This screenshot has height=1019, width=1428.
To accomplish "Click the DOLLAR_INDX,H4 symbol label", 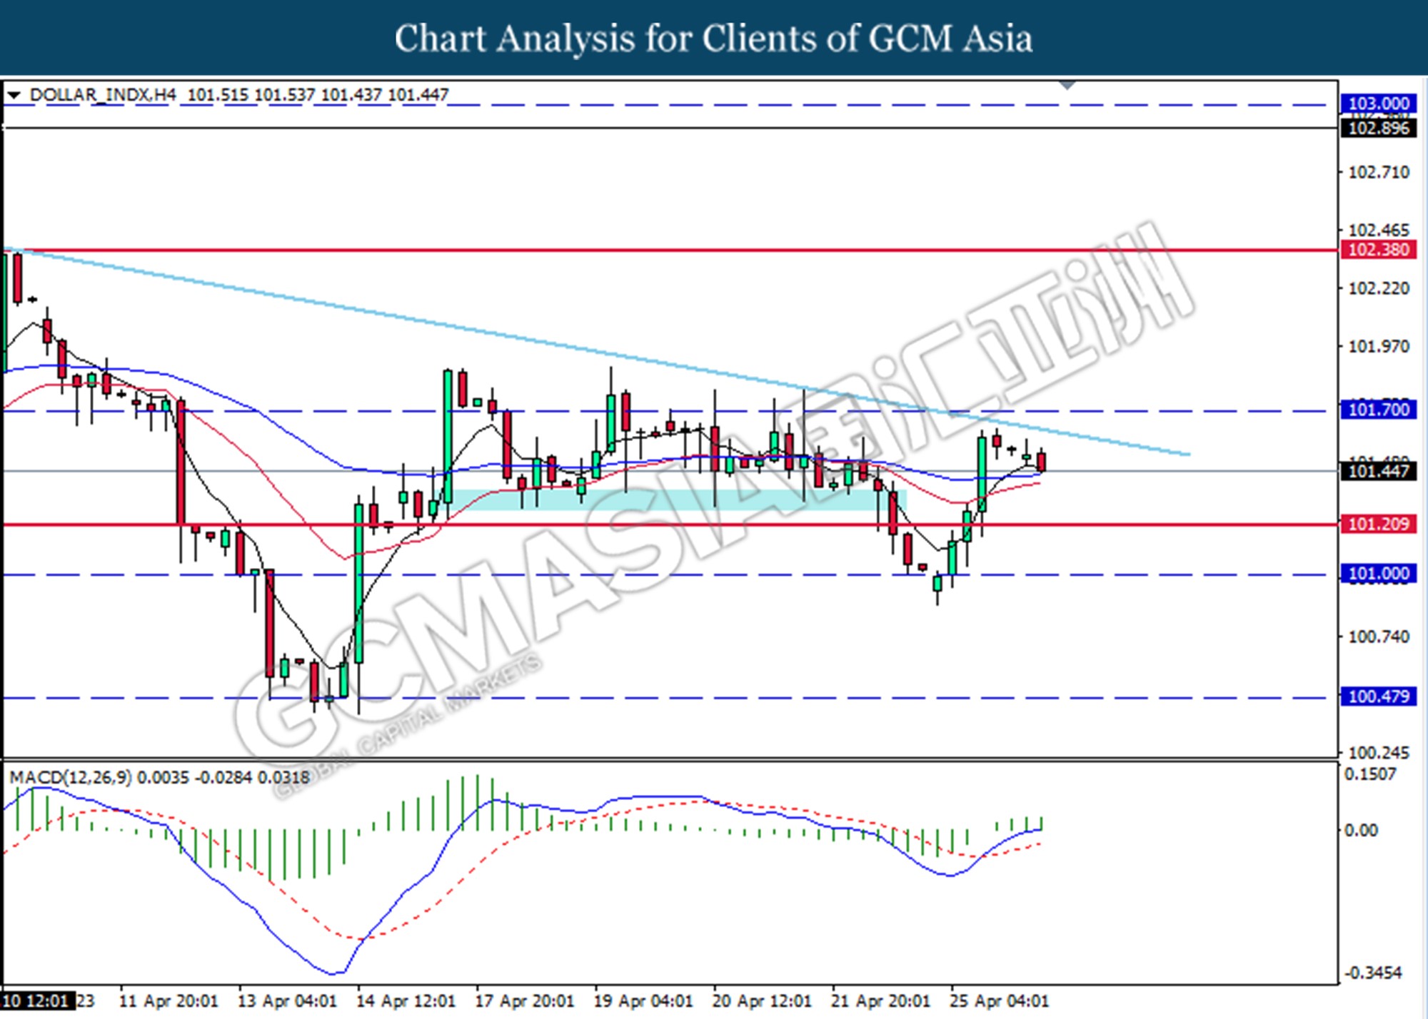I will coord(103,94).
